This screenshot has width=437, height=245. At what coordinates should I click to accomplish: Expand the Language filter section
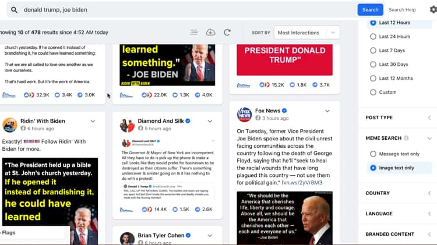[429, 214]
